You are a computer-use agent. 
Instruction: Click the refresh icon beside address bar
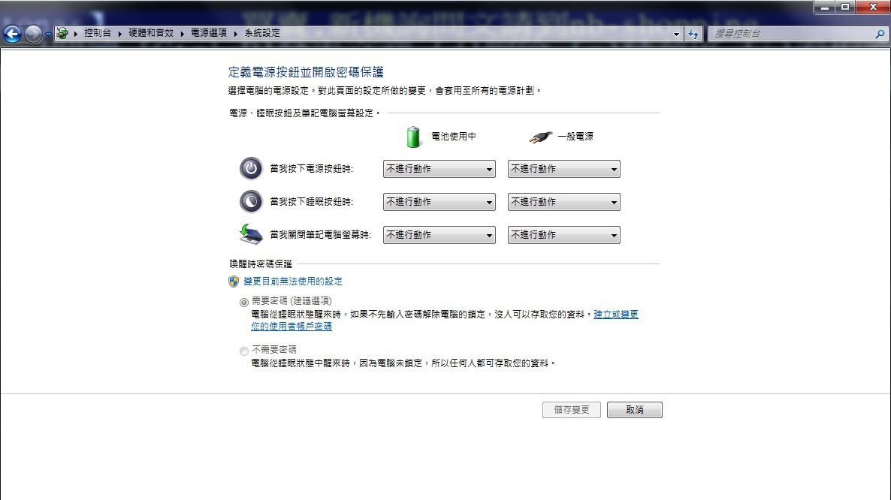693,34
